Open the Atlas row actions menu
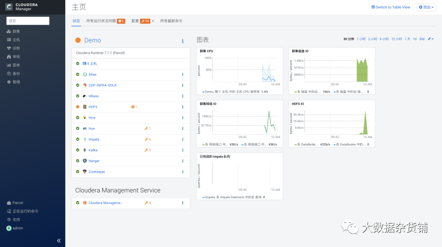442x247 pixels. click(183, 74)
